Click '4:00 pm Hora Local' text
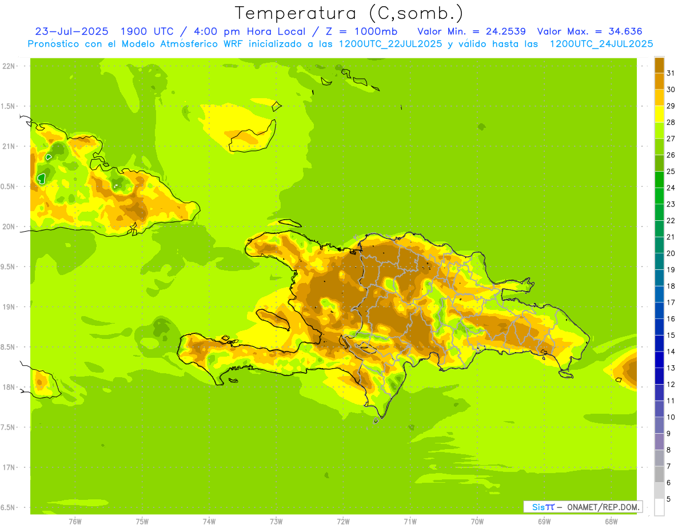This screenshot has height=529, width=686. coord(251,31)
